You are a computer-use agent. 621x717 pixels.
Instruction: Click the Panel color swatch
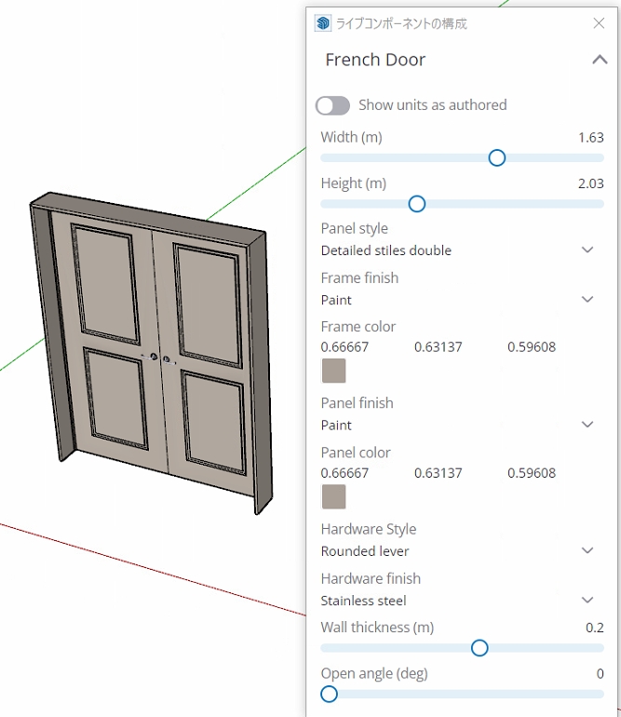coord(333,497)
